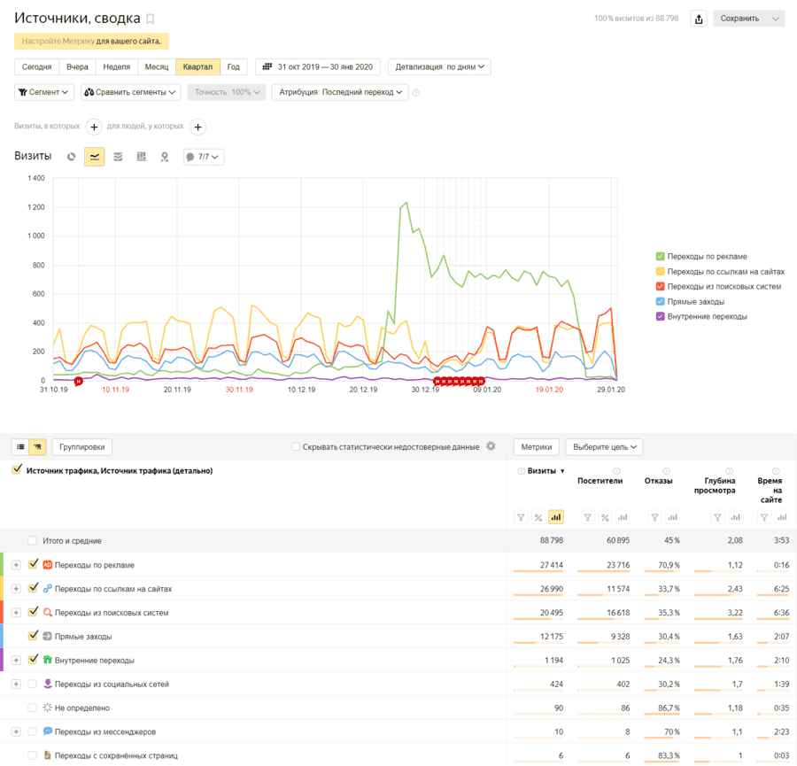This screenshot has width=797, height=766.
Task: Check the Переходы из социальных сетей row
Action: click(x=33, y=684)
